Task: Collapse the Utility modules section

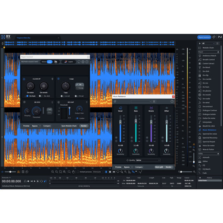Action: [218, 154]
